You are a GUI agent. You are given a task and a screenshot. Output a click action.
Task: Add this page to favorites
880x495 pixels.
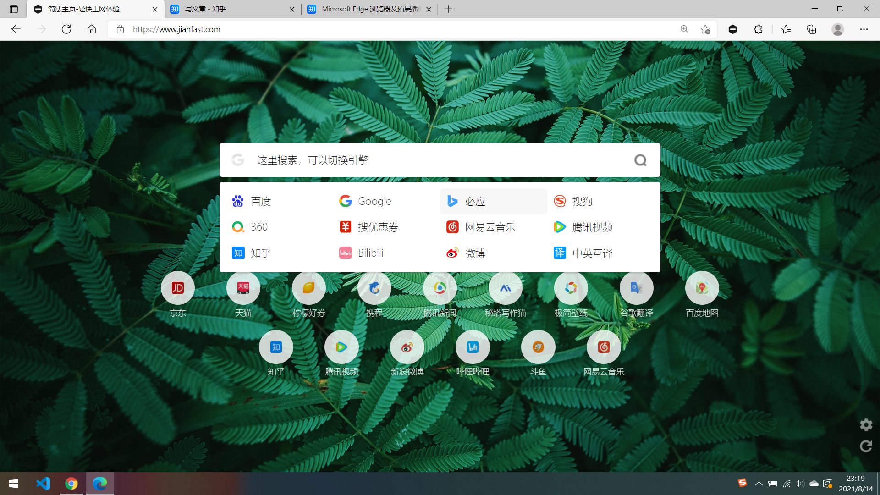pos(705,29)
